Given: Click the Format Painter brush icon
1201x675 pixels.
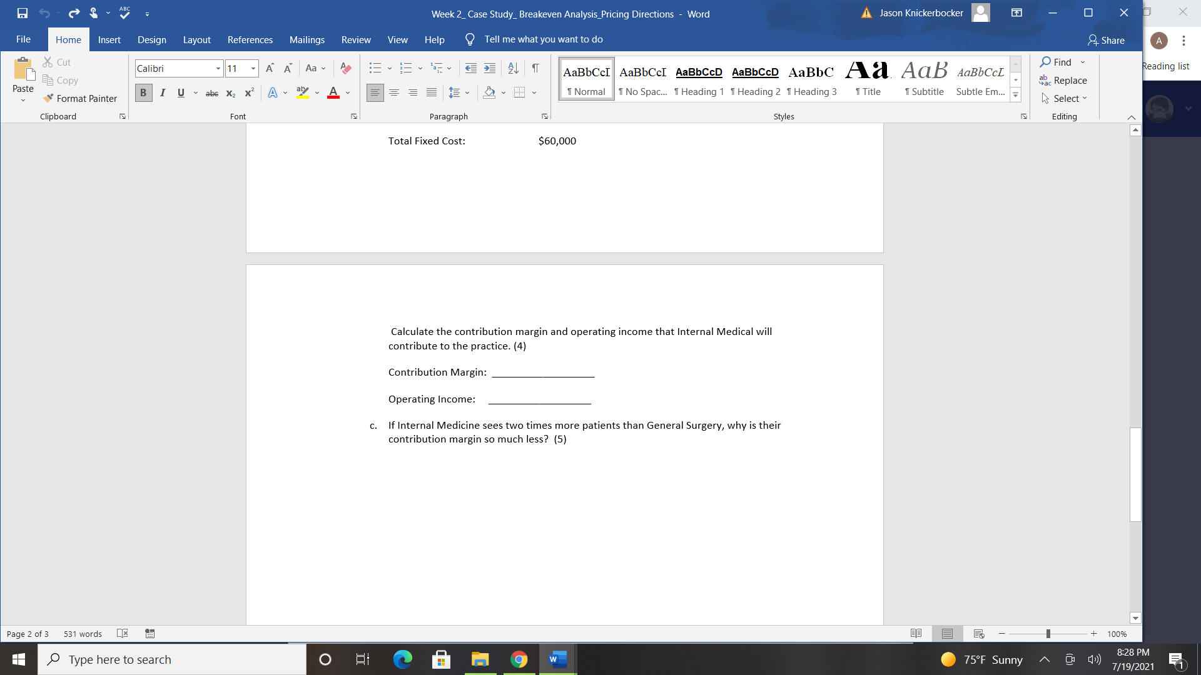Looking at the screenshot, I should click(48, 98).
